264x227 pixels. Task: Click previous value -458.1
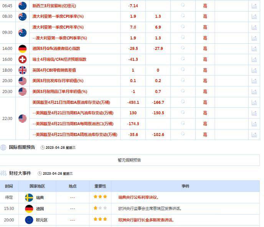pyautogui.click(x=133, y=102)
